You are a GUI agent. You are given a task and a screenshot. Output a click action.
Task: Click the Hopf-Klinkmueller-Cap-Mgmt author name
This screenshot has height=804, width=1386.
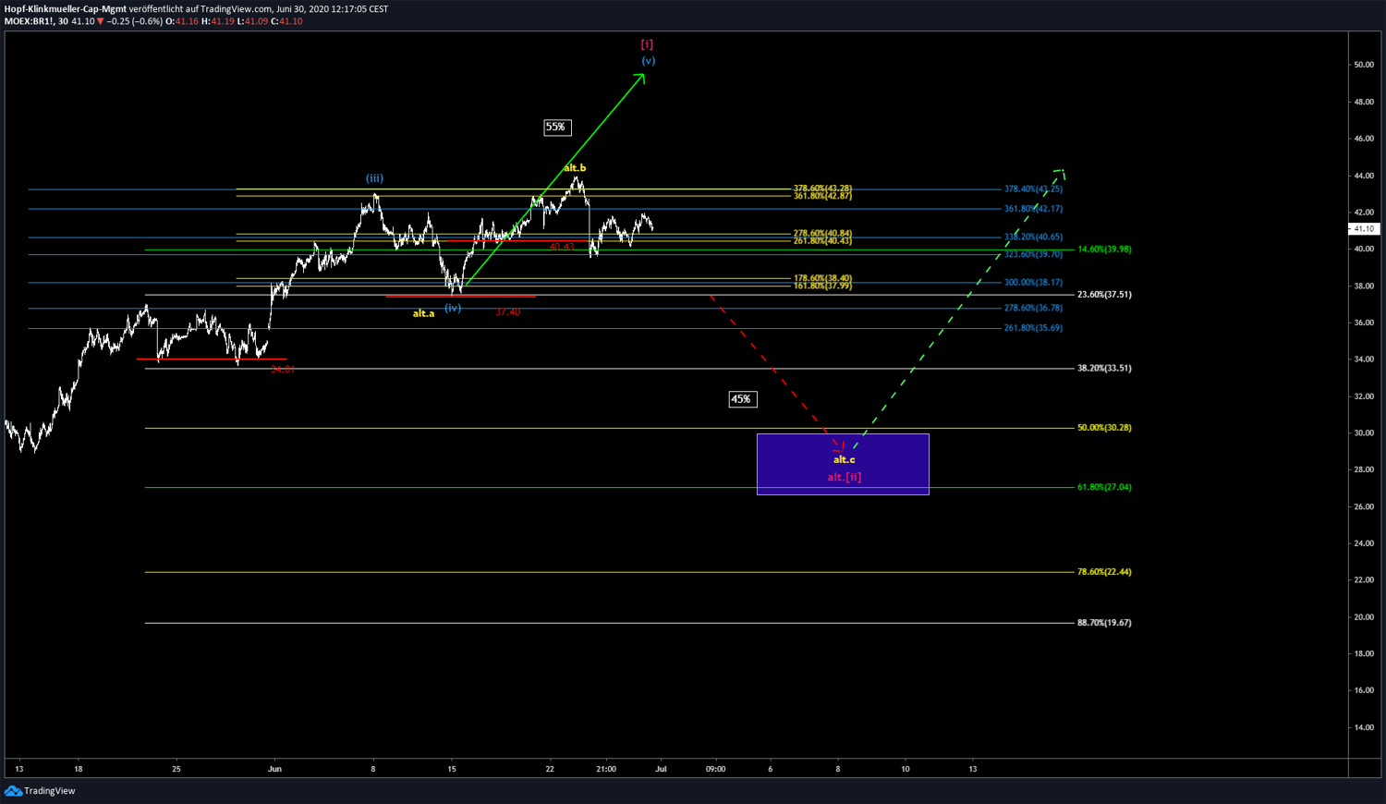65,9
